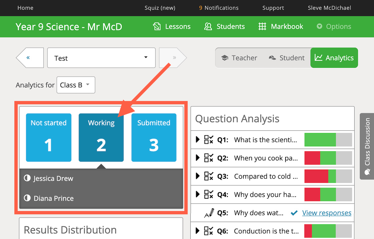Screen dimensions: 374x239
Task: Click question text "Compared to cold ..."
Action: tap(266, 176)
